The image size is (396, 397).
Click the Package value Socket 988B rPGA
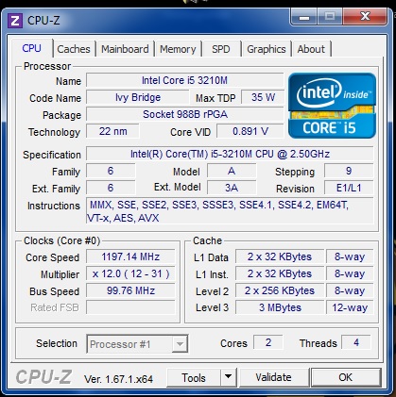pos(184,114)
